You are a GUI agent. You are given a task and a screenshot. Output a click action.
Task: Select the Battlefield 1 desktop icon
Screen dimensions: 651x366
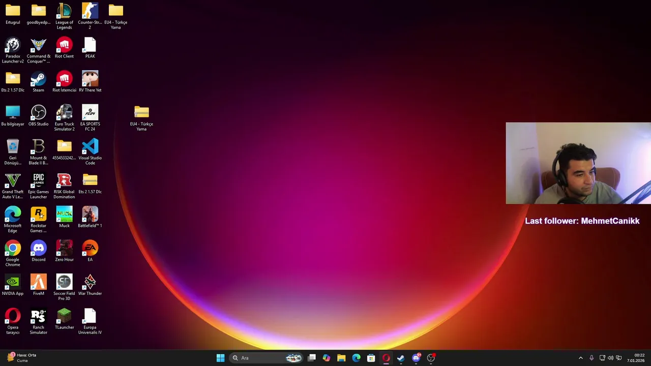pos(90,218)
